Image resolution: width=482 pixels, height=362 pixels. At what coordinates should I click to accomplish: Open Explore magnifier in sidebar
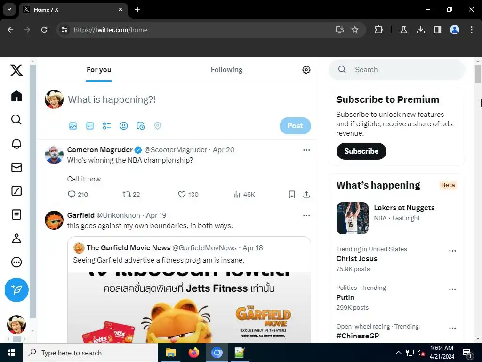click(x=16, y=119)
